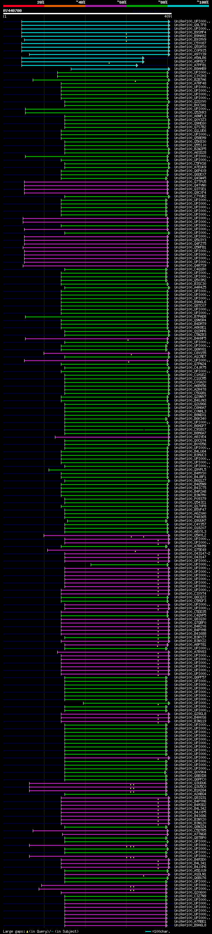This screenshot has width=212, height=934.
Task: Select hit label UniRef100_O43147-2
Action: pos(192,553)
